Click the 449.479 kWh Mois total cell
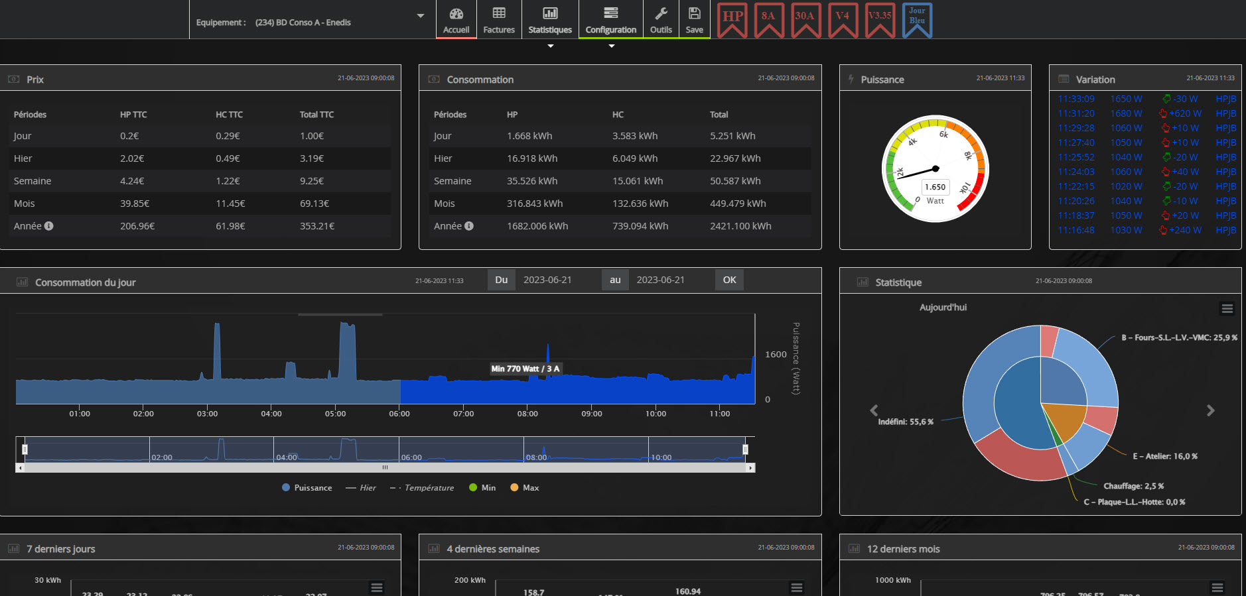 click(x=738, y=204)
